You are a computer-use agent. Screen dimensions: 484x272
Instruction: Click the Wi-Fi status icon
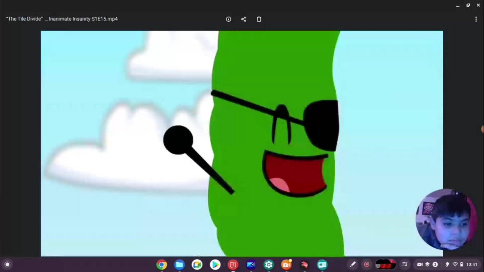455,264
